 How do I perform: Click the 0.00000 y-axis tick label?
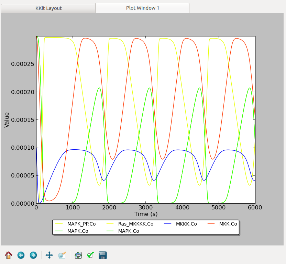click(23, 204)
